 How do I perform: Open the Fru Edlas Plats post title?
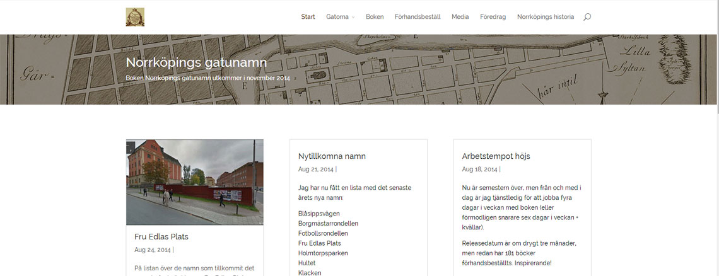tap(161, 237)
